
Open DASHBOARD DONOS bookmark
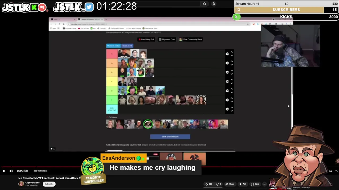point(116,28)
